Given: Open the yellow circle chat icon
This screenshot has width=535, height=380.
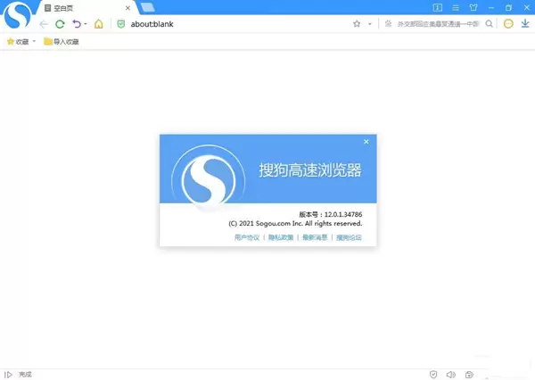Looking at the screenshot, I should (508, 23).
